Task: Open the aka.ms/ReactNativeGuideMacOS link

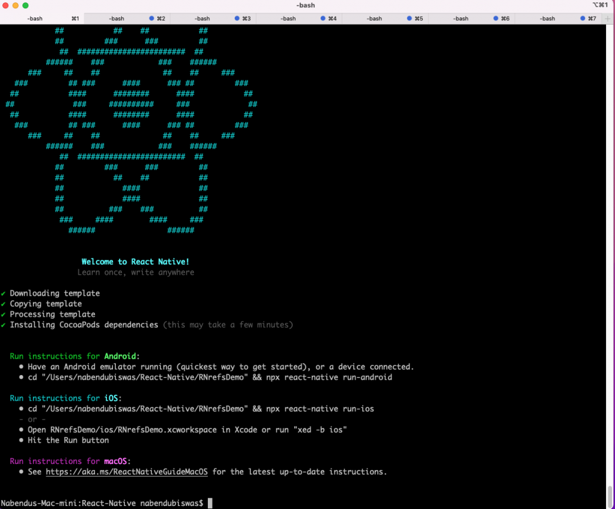Action: click(127, 472)
